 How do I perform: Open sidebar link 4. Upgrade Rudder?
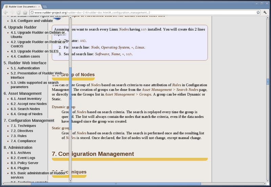(x=20, y=27)
